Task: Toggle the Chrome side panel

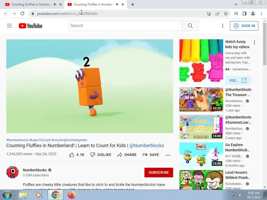Action: click(245, 14)
